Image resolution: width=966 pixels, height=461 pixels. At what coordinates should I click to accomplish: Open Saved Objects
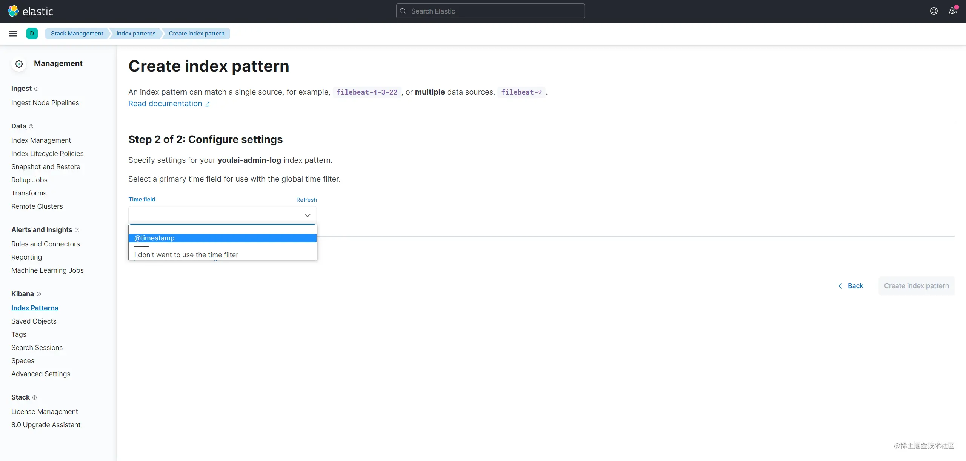point(34,321)
